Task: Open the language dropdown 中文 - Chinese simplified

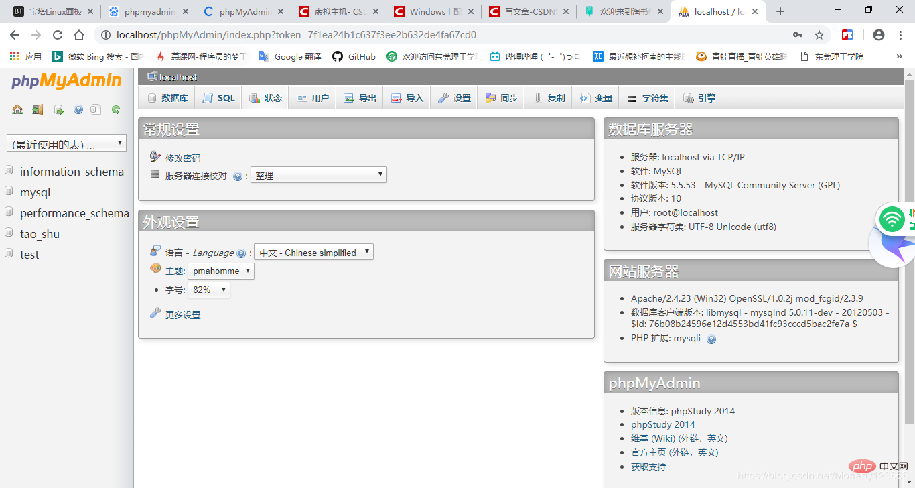Action: 313,252
